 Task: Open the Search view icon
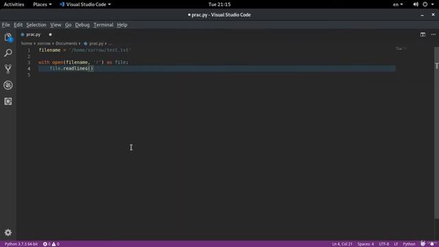(8, 53)
